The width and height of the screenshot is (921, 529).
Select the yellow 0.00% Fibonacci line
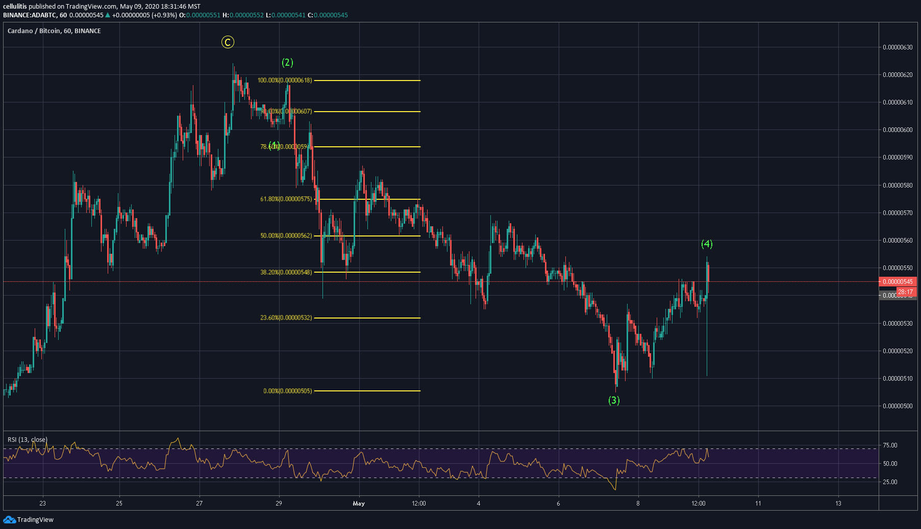click(367, 391)
